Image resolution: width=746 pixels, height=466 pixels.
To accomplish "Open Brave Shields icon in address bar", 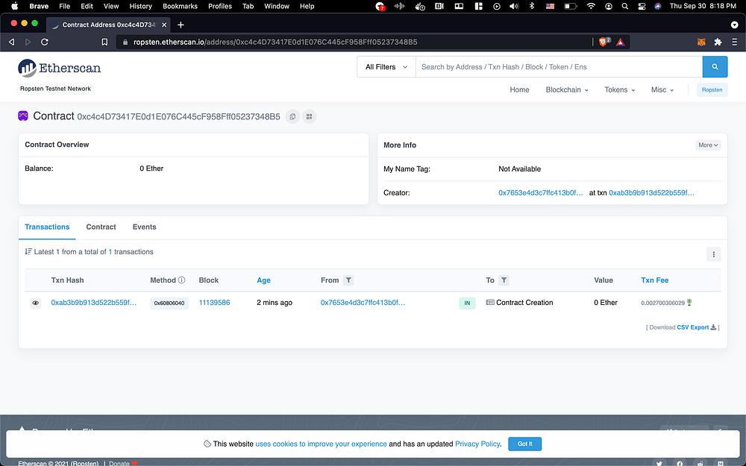I will 604,42.
